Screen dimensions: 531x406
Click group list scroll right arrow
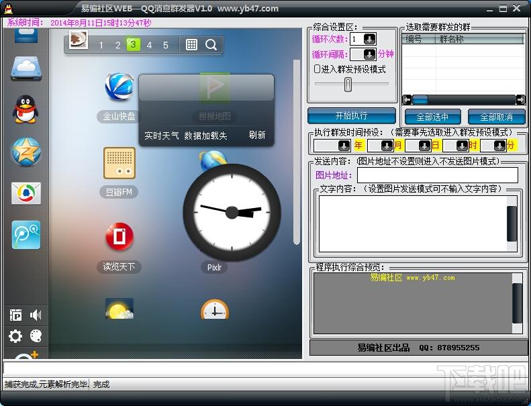[x=520, y=99]
